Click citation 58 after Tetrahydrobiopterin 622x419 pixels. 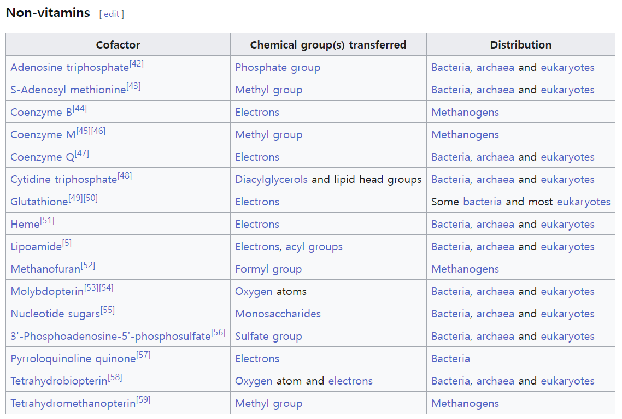(115, 377)
